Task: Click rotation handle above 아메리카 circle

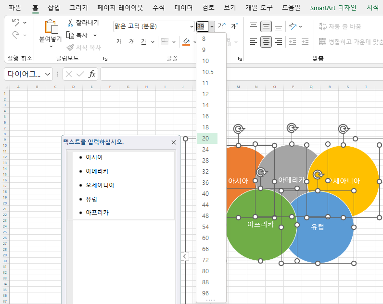Action: (x=292, y=127)
